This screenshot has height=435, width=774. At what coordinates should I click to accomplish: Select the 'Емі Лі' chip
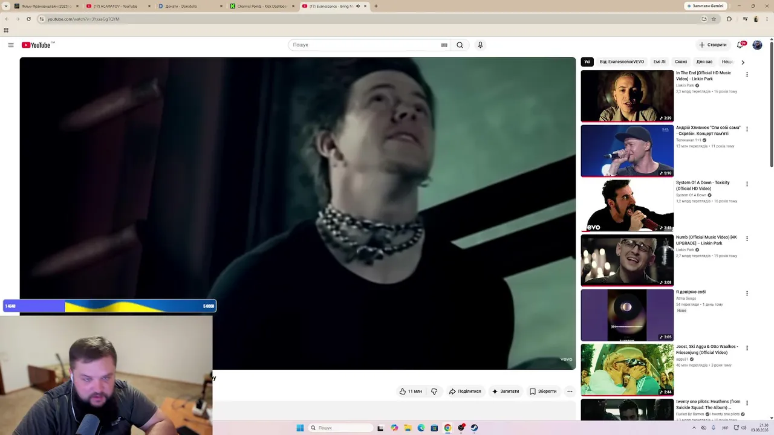point(659,62)
